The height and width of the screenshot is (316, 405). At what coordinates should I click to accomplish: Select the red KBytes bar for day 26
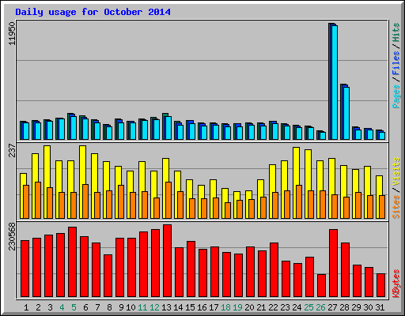321,286
